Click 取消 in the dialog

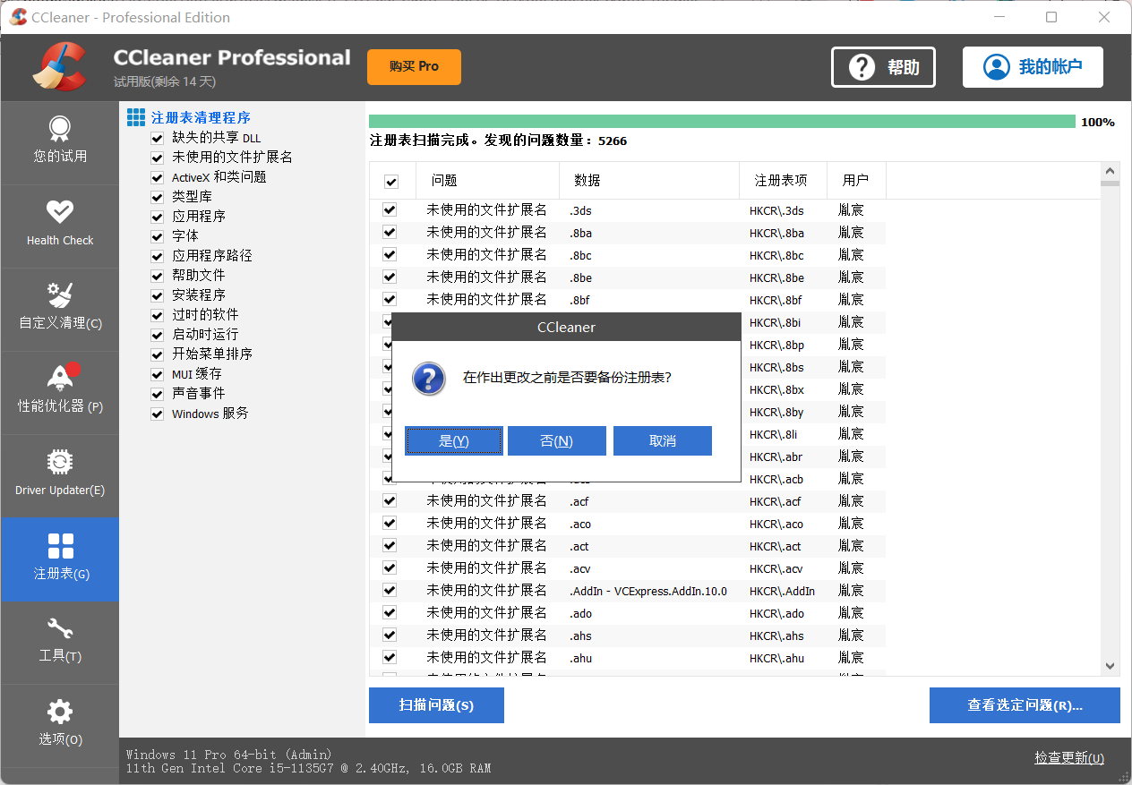663,440
